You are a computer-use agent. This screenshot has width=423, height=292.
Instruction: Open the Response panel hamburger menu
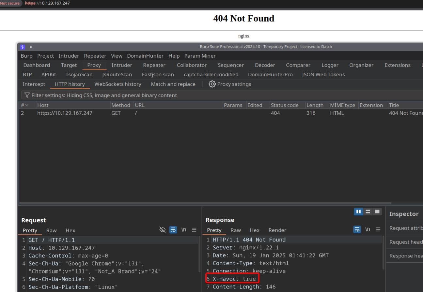pyautogui.click(x=378, y=229)
